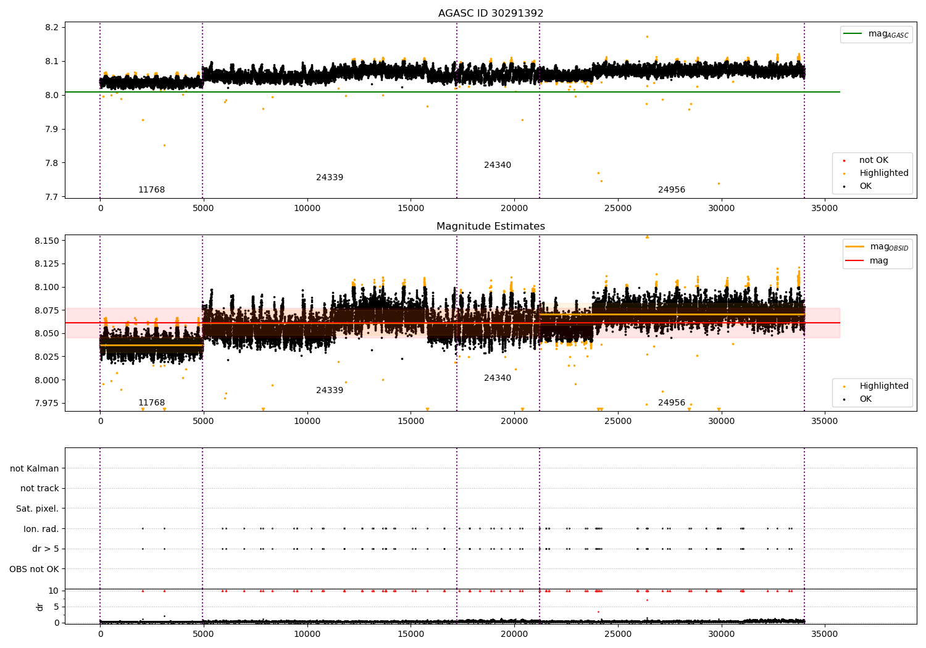This screenshot has height=648, width=926.
Task: Click the 24340 label in the middle plot
Action: [x=498, y=378]
